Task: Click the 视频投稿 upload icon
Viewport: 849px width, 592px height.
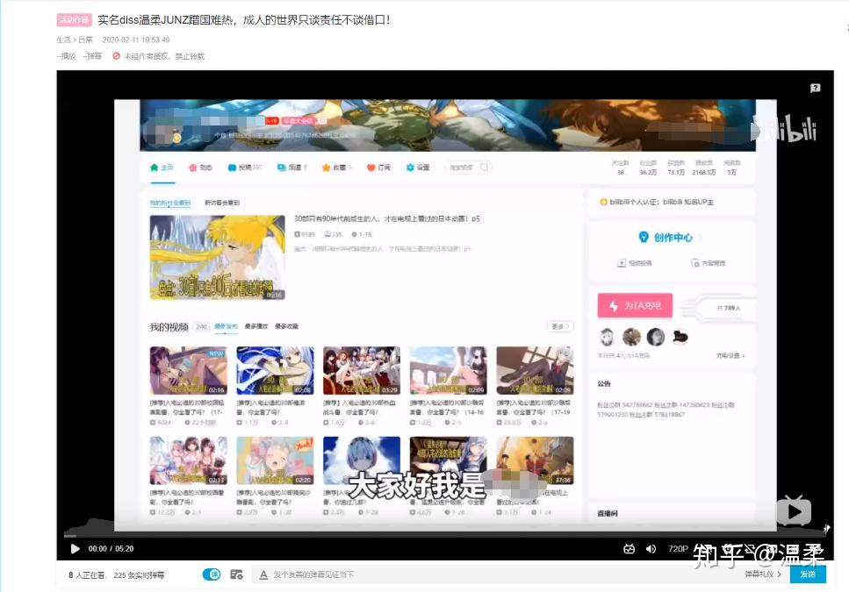Action: [622, 263]
